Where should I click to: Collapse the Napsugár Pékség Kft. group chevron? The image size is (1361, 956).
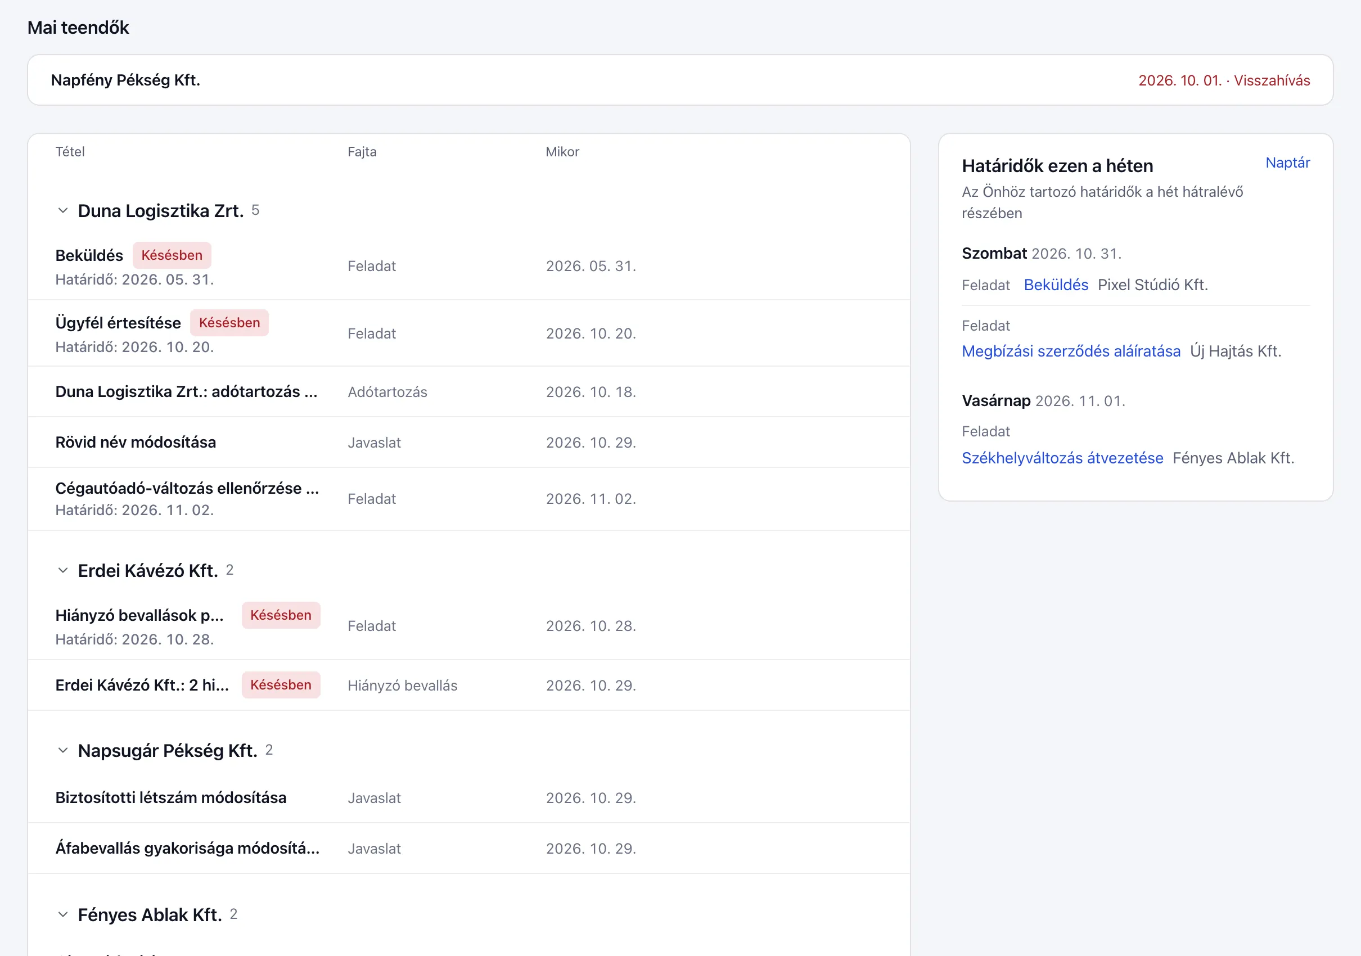coord(63,751)
